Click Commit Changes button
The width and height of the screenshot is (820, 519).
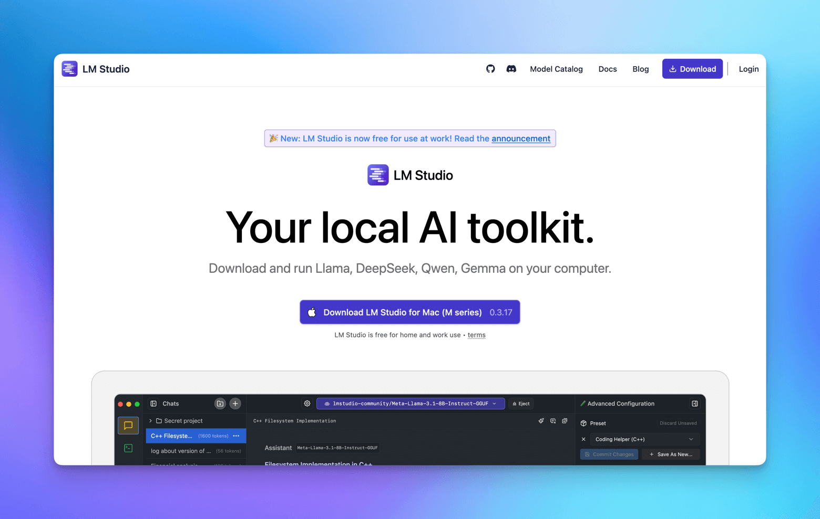(x=609, y=454)
